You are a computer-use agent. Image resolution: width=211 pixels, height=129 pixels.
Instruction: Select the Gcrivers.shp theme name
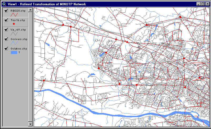point(19,39)
